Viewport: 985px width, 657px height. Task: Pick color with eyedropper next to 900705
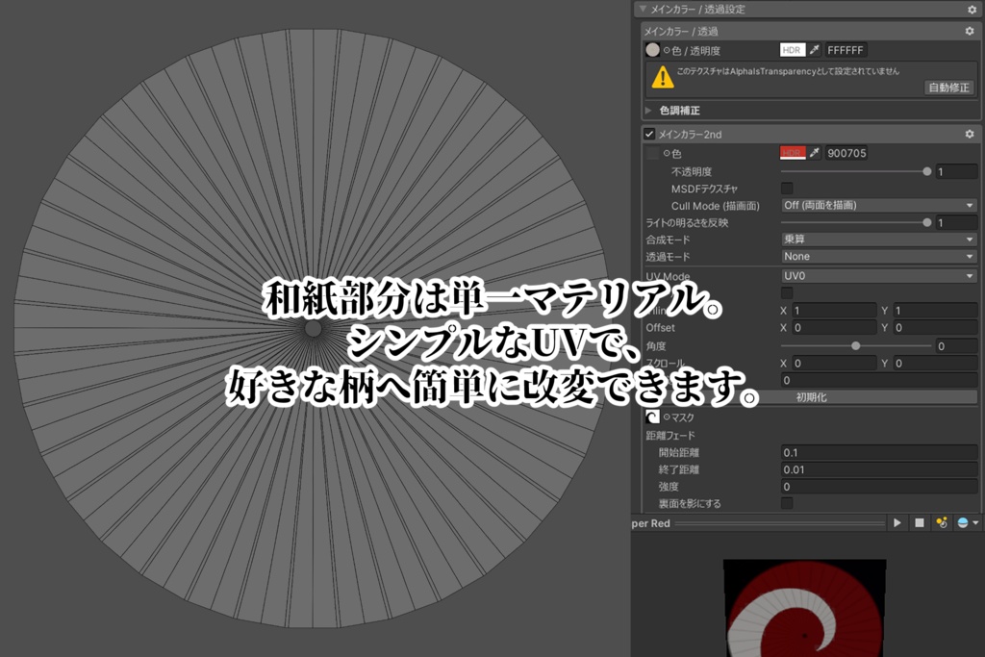815,153
